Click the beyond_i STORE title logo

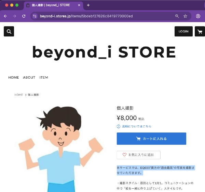[104, 52]
